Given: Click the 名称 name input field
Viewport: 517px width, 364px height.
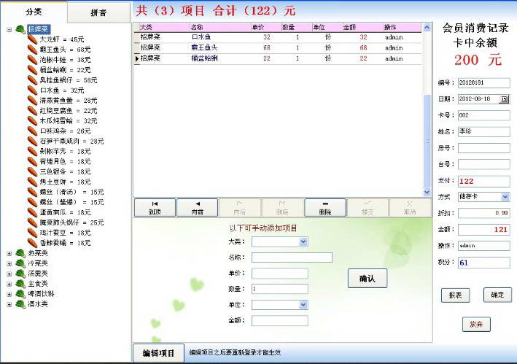Looking at the screenshot, I should [292, 257].
